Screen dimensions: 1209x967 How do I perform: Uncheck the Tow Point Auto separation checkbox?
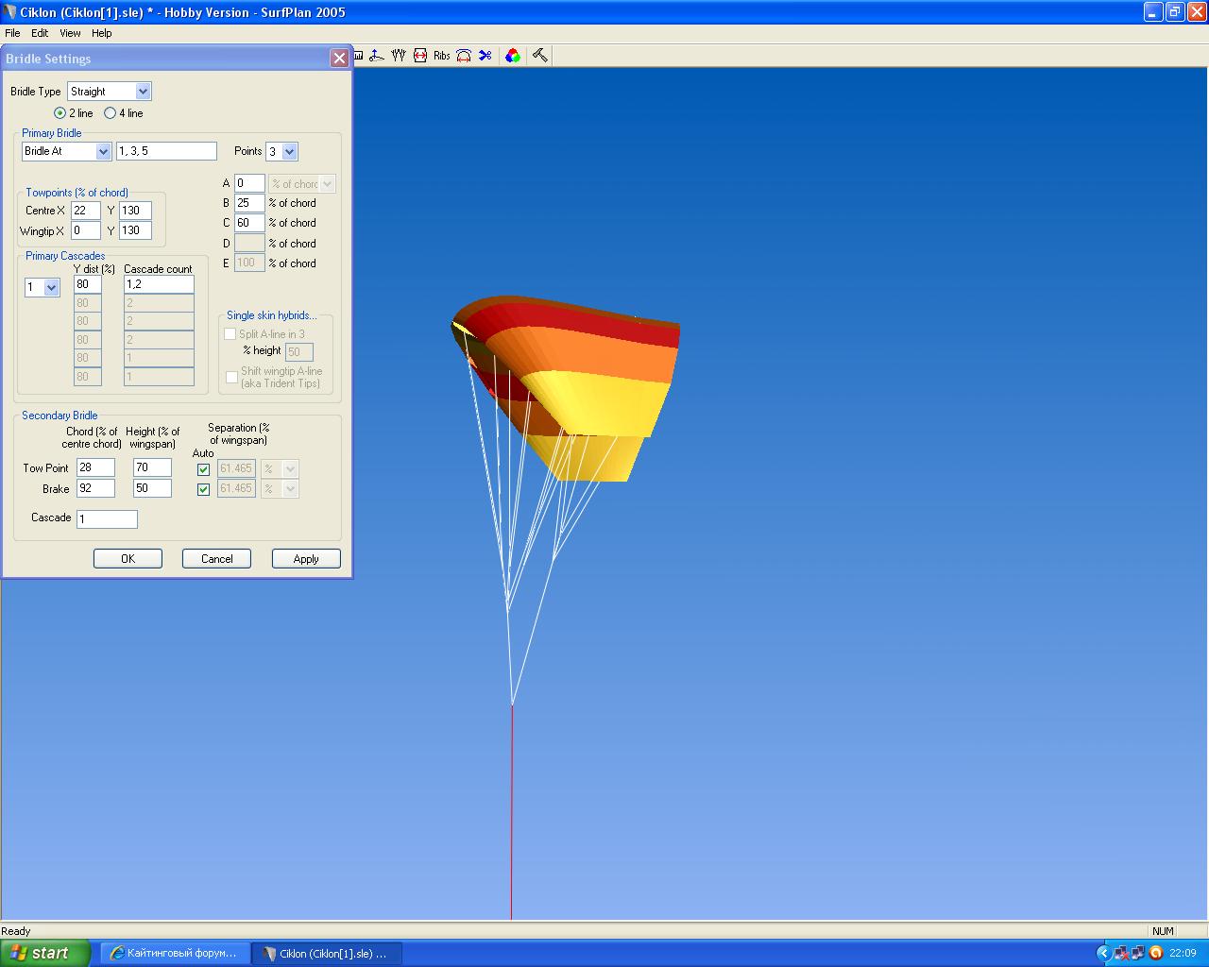click(x=203, y=469)
